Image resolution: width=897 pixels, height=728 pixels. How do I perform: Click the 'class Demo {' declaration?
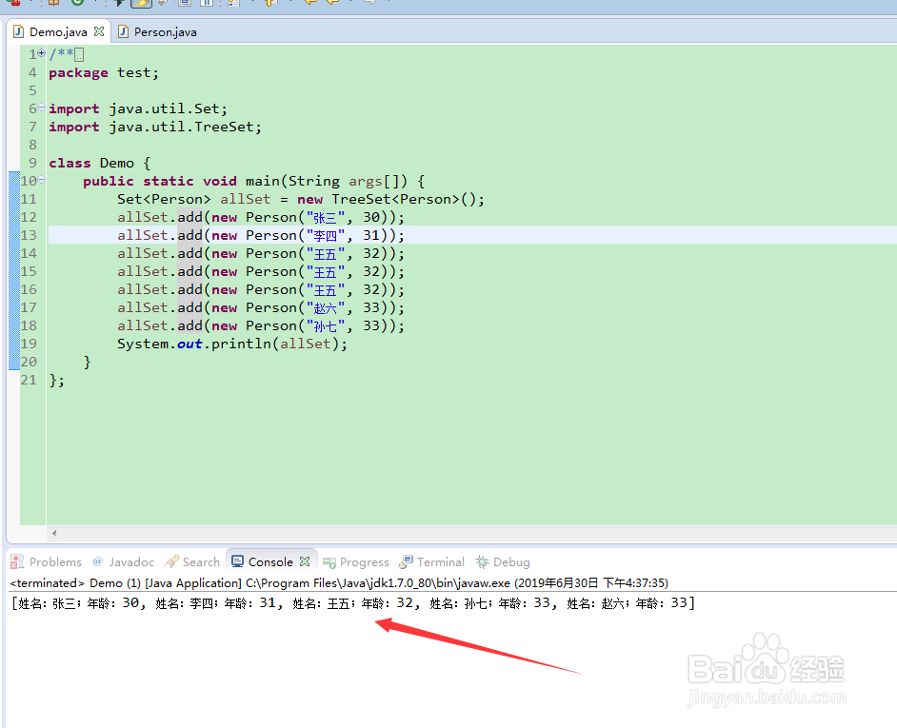100,163
